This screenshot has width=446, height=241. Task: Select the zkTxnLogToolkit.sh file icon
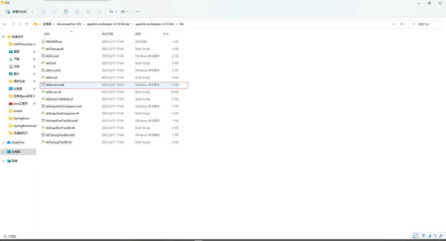pyautogui.click(x=43, y=142)
